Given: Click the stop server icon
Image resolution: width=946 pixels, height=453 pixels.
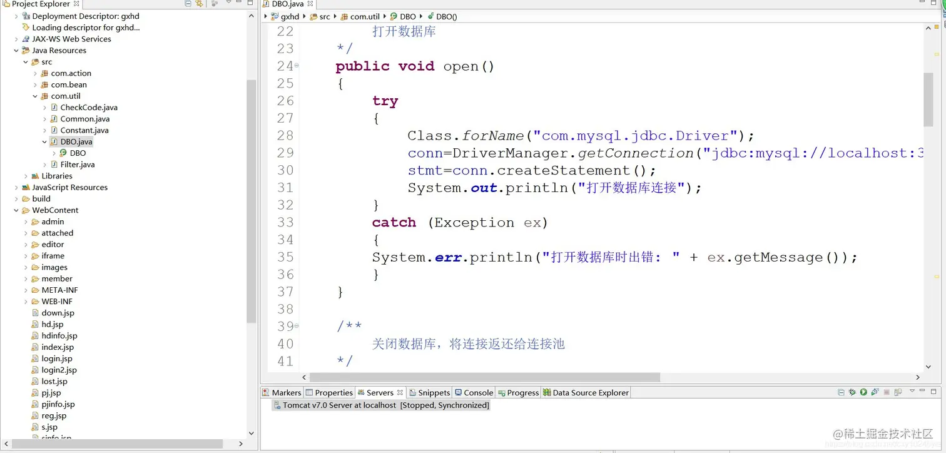Looking at the screenshot, I should click(x=887, y=392).
